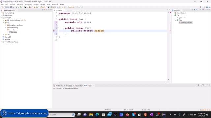Click the Open Type icon in toolbar
The image size is (211, 118).
[x=42, y=7]
